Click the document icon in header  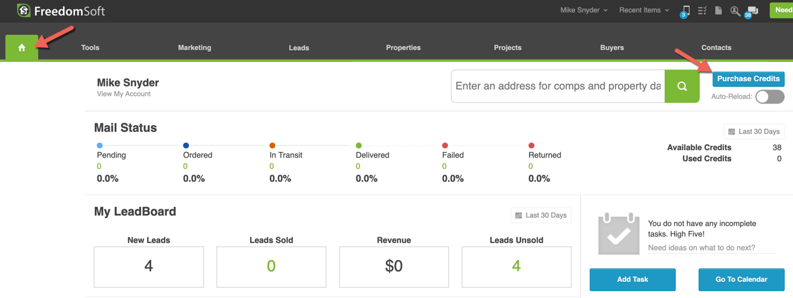pyautogui.click(x=718, y=11)
